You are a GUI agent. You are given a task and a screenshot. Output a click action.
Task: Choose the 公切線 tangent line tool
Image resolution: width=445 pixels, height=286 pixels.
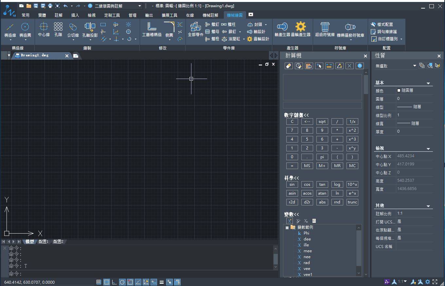[x=73, y=31]
